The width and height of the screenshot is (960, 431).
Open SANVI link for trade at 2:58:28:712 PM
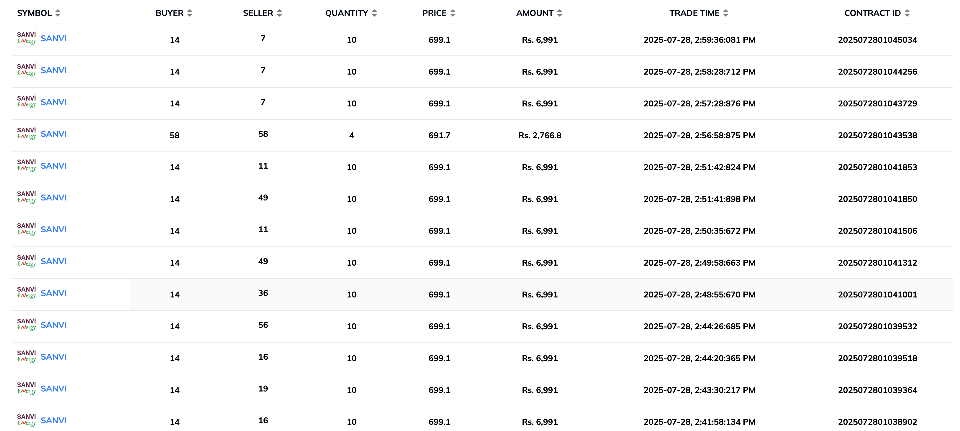[54, 70]
